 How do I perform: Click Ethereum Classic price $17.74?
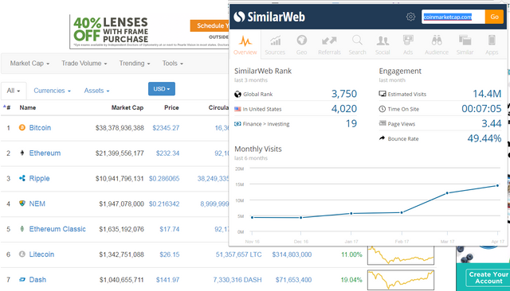[x=170, y=229]
